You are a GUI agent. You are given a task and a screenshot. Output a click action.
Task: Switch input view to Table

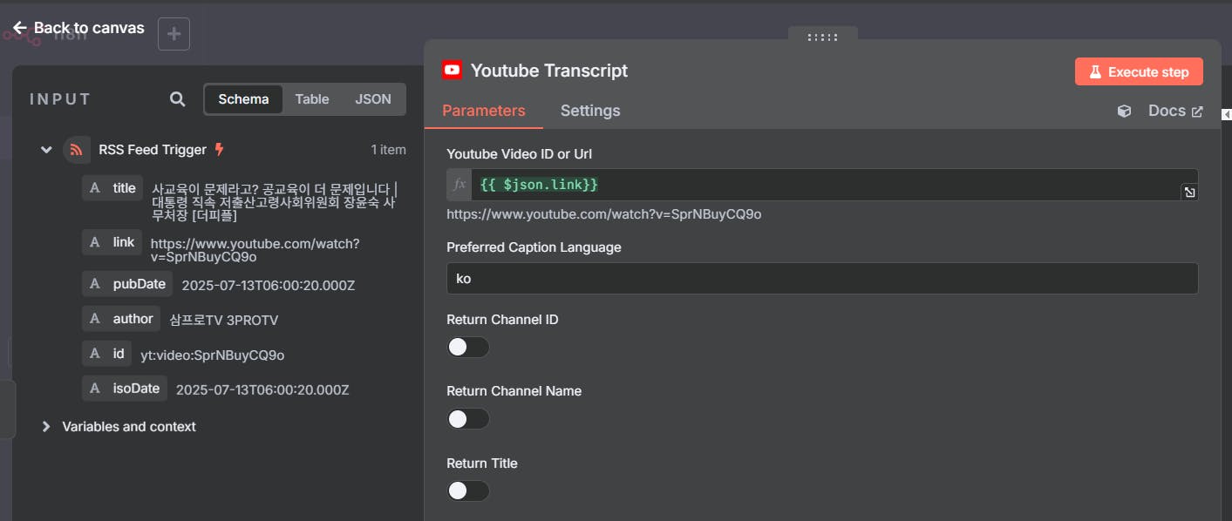(312, 99)
